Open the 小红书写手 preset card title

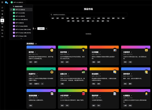coord(64,96)
